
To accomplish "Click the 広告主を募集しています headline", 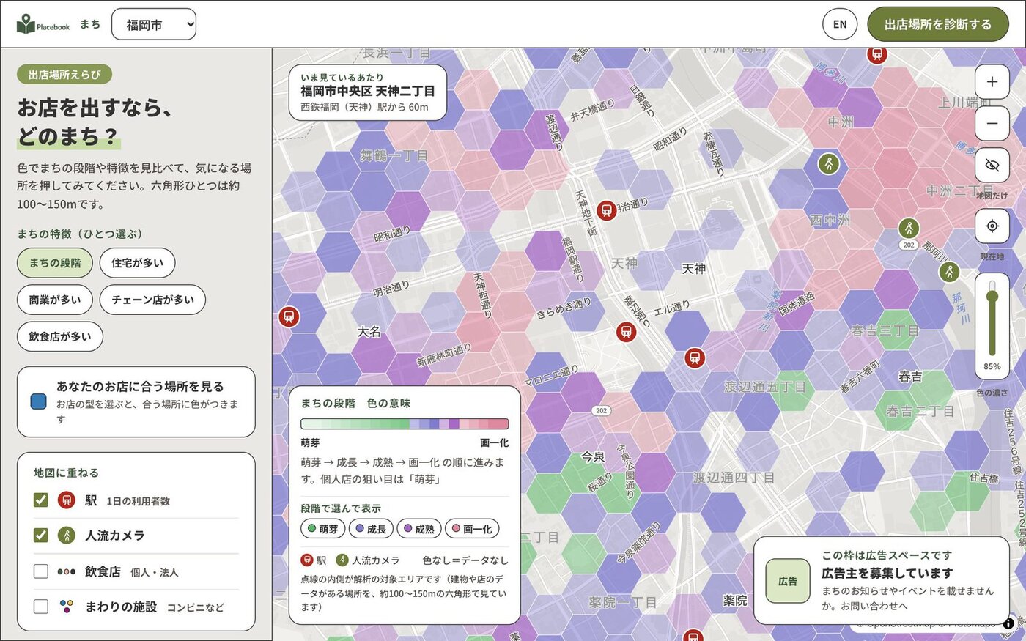I will 887,573.
